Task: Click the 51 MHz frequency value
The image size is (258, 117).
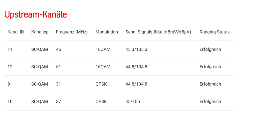Action: [58, 67]
